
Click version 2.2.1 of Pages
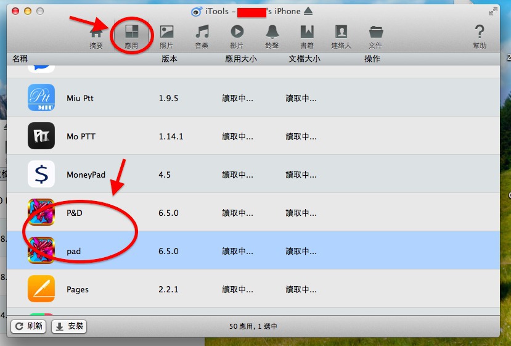(x=168, y=289)
